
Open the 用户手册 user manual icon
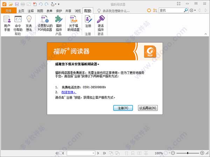7,23
